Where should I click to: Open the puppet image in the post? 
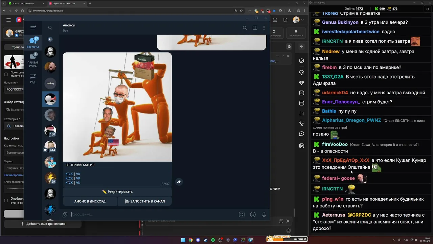(x=117, y=107)
